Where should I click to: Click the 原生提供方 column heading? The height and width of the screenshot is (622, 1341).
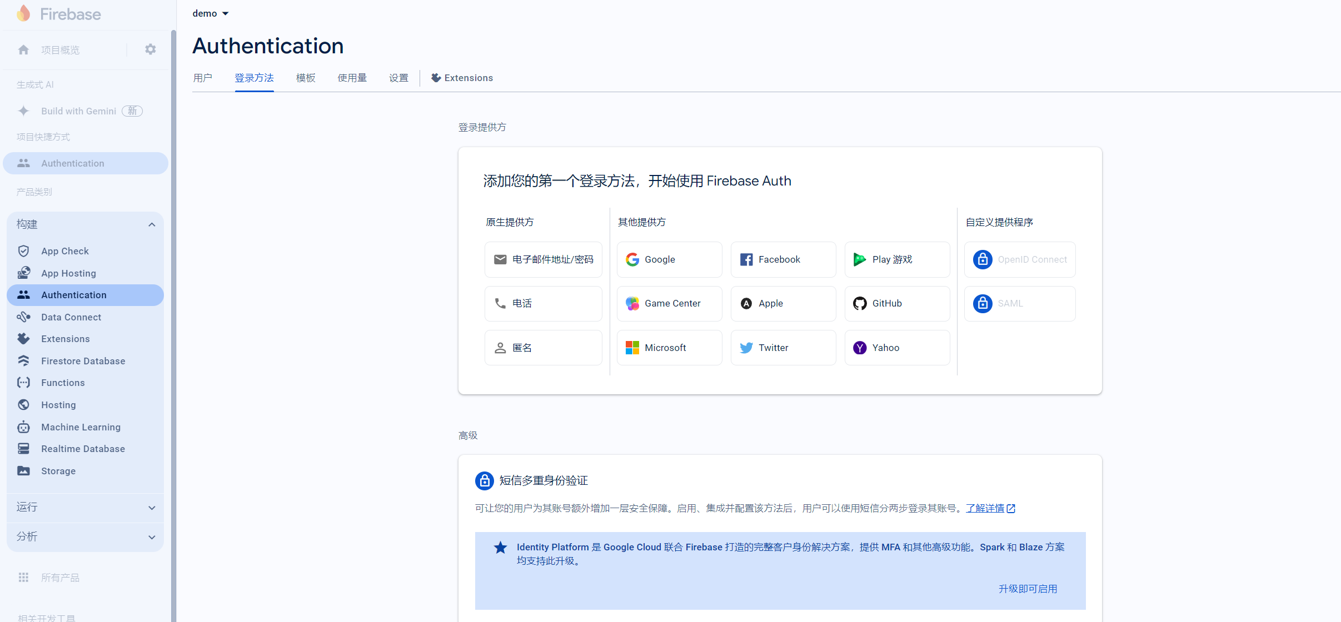click(510, 222)
